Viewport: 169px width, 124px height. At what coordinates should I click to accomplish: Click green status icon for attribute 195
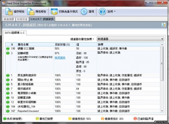click(x=8, y=48)
